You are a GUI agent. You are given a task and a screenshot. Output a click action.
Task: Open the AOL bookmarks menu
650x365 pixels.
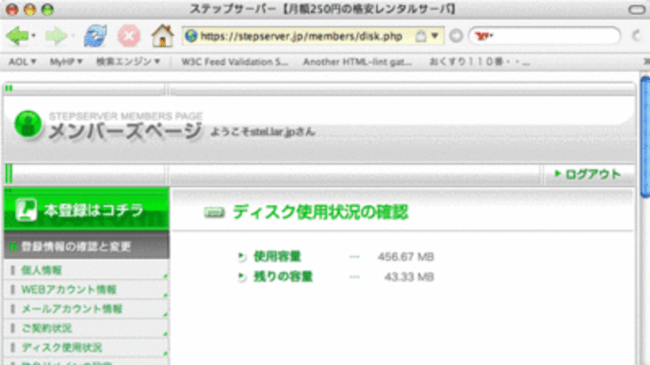click(23, 62)
